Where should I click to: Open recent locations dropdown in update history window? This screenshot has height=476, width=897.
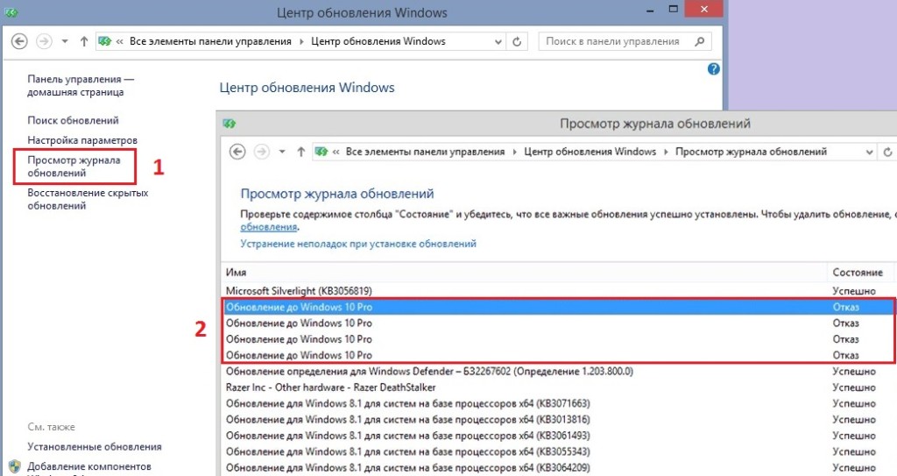coord(282,152)
